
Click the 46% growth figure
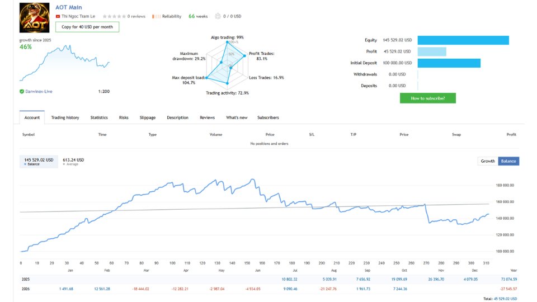coord(26,47)
